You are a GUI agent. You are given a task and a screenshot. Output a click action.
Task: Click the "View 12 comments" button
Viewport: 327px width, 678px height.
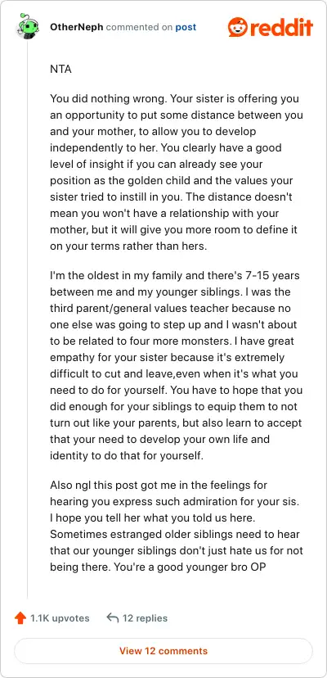point(163,651)
